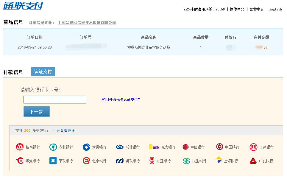Switch language to 繁體中文
Screen dimensions: 287x179
[x=257, y=9]
